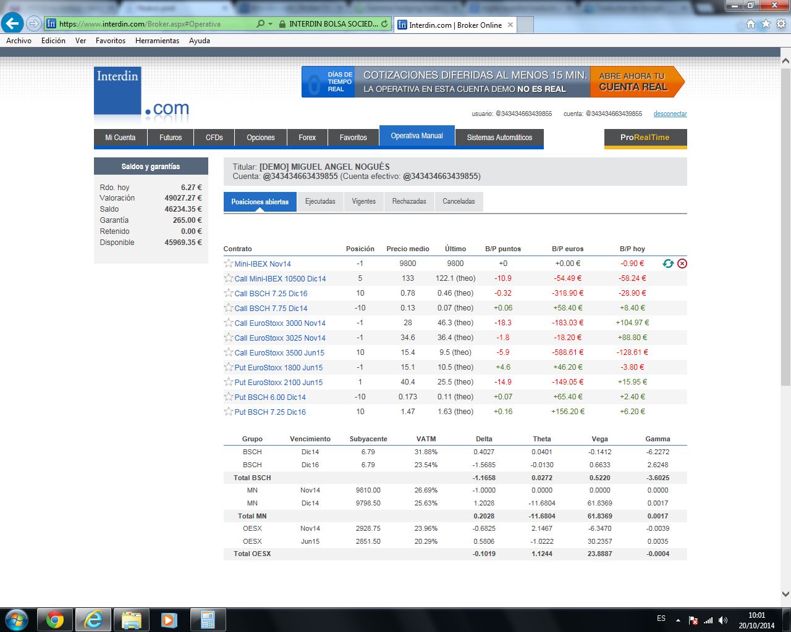Go back using the browser back arrow

[12, 23]
